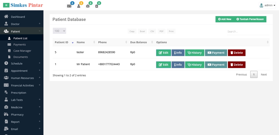Toggle the sidebar hamburger menu icon
The width and height of the screenshot is (279, 135).
coord(6,5)
